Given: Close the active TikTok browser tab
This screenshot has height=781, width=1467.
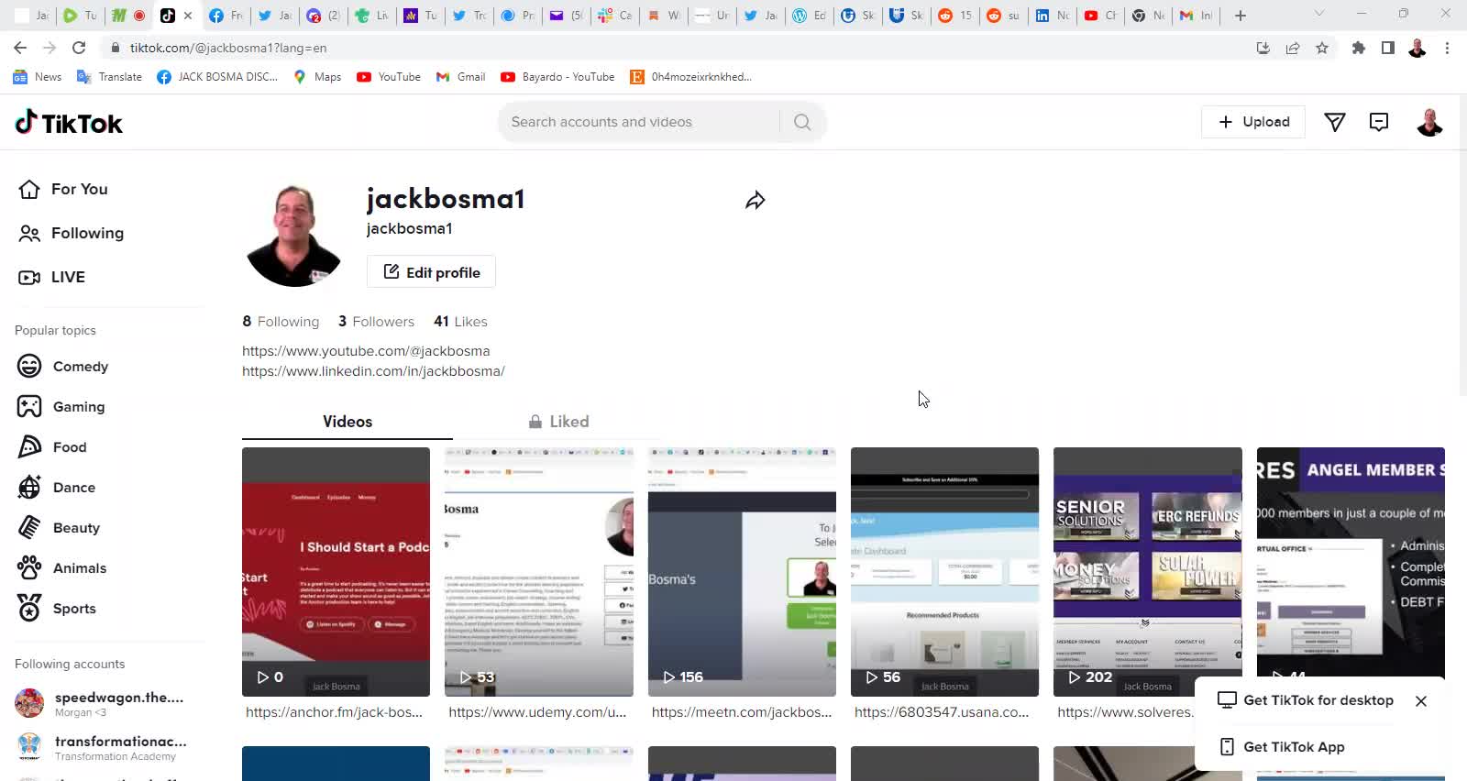Looking at the screenshot, I should point(188,16).
